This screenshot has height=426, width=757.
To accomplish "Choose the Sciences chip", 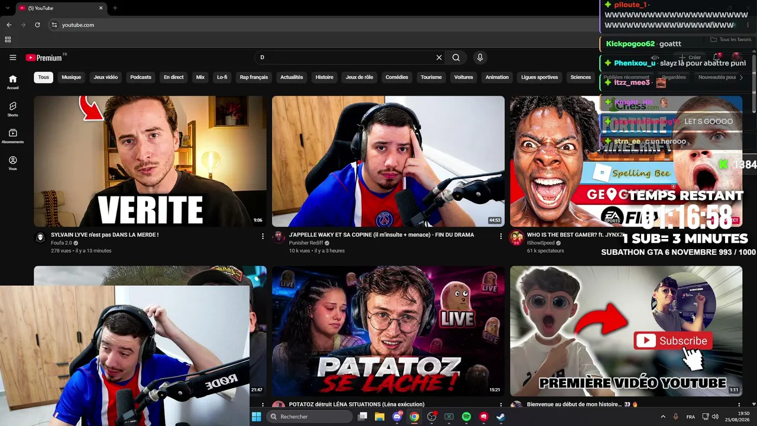I will [x=580, y=77].
